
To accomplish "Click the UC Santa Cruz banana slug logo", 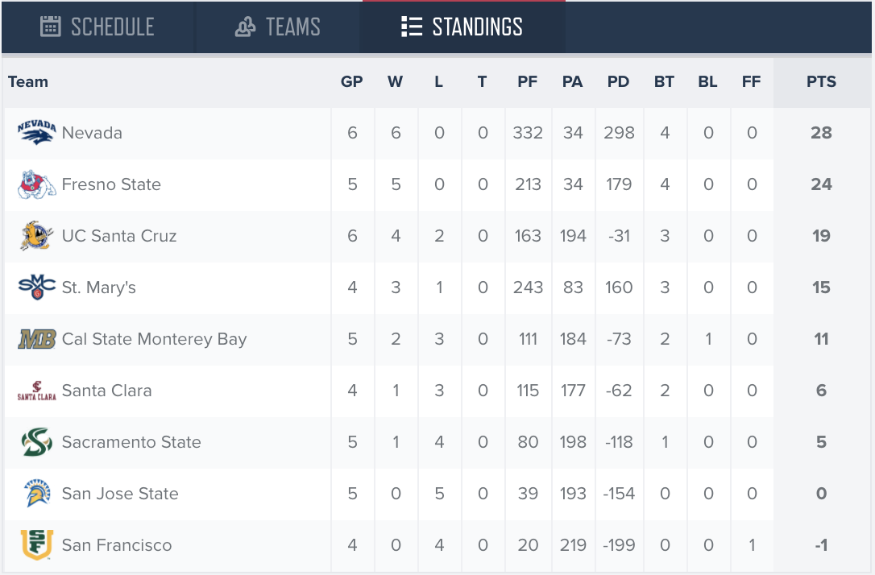I will [37, 236].
